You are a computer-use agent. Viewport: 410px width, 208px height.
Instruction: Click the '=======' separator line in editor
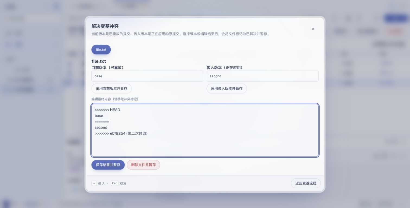102,122
